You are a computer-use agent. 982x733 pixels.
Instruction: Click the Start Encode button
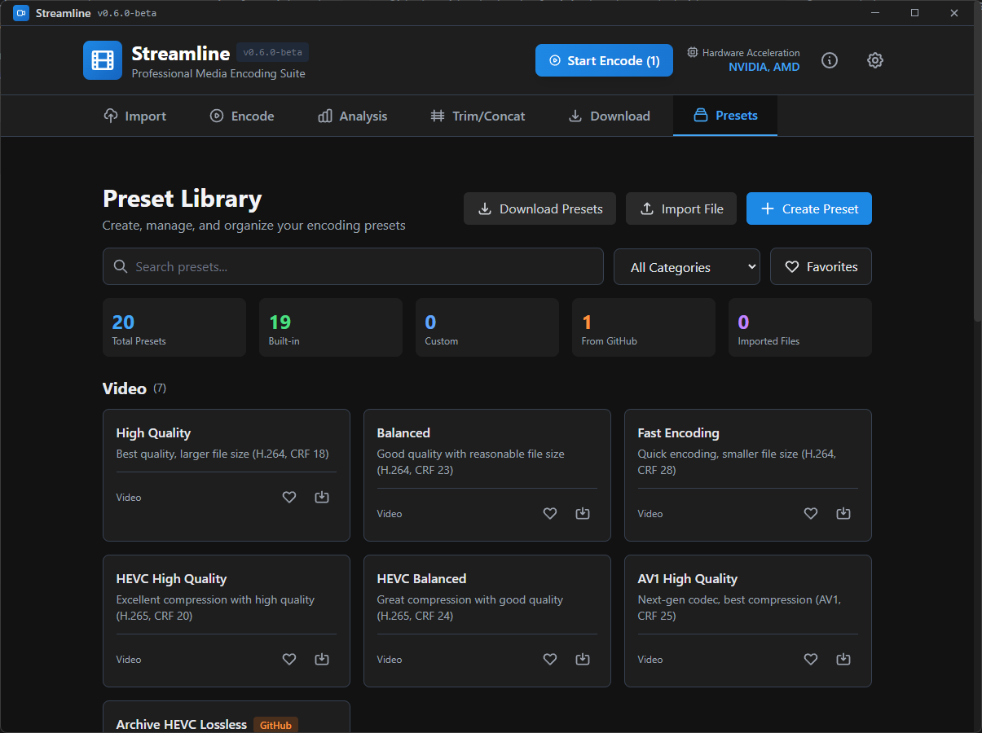[603, 60]
